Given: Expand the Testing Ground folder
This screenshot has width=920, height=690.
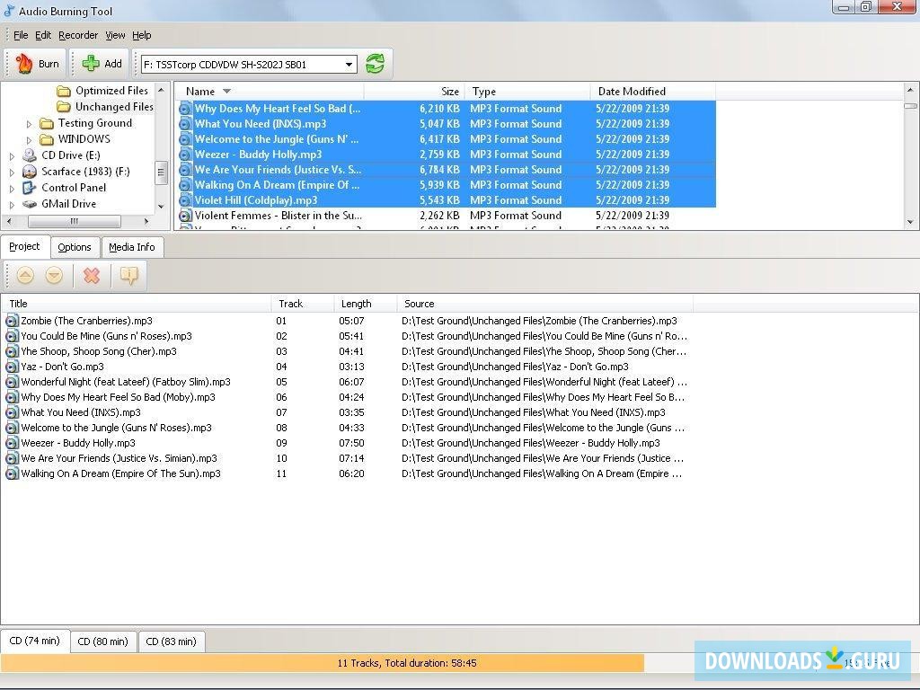Looking at the screenshot, I should click(29, 124).
